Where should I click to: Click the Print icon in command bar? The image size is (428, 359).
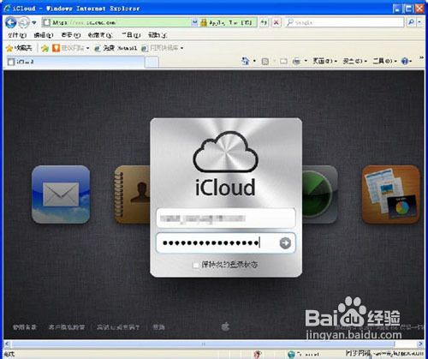tap(297, 61)
